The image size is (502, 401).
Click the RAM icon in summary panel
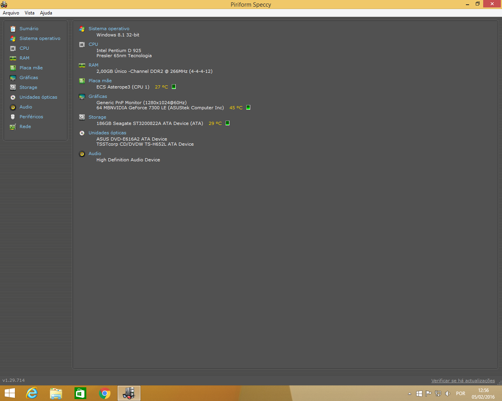82,65
